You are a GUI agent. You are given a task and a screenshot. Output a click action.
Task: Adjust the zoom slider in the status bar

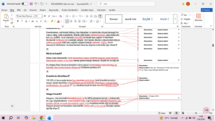196,113
